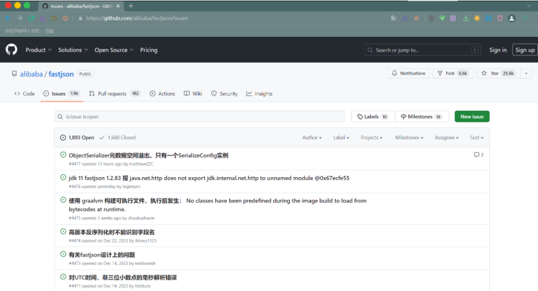Screen dimensions: 538x291
Task: Open the author link bigintpro
Action: tap(131, 187)
